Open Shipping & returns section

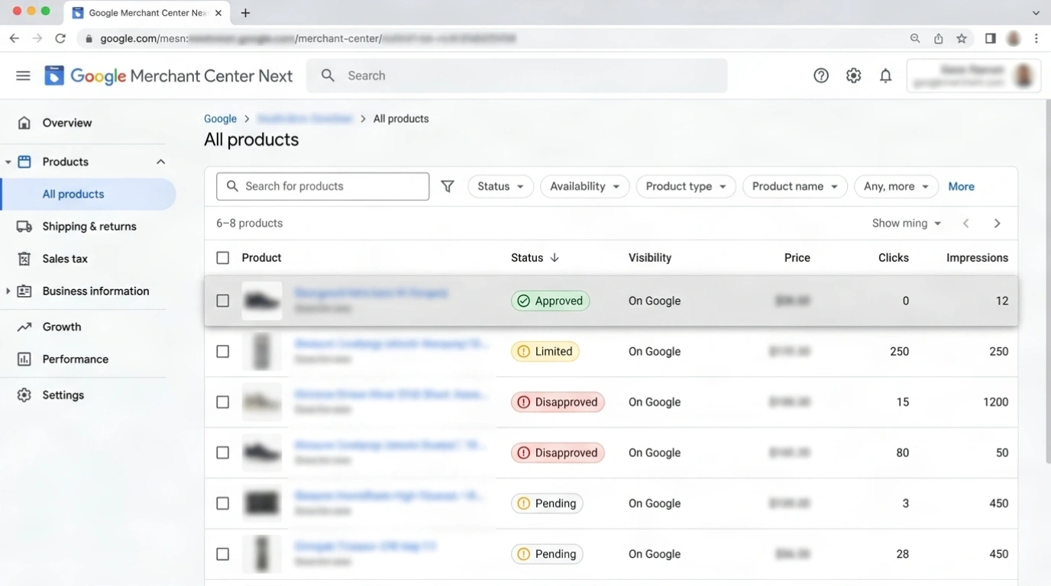point(88,227)
